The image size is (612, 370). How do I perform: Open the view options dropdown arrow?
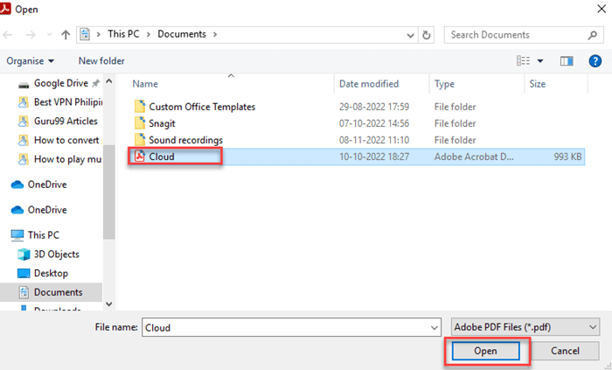[540, 61]
